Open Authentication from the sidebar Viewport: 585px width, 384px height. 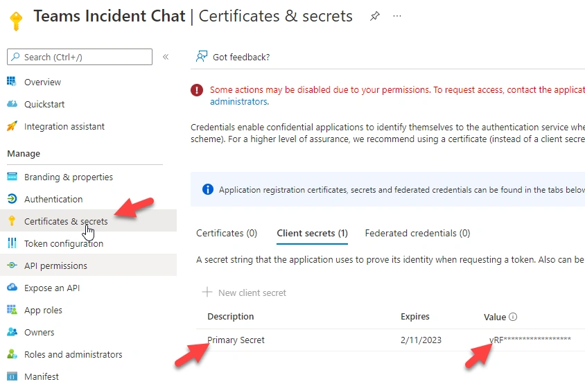89,199
